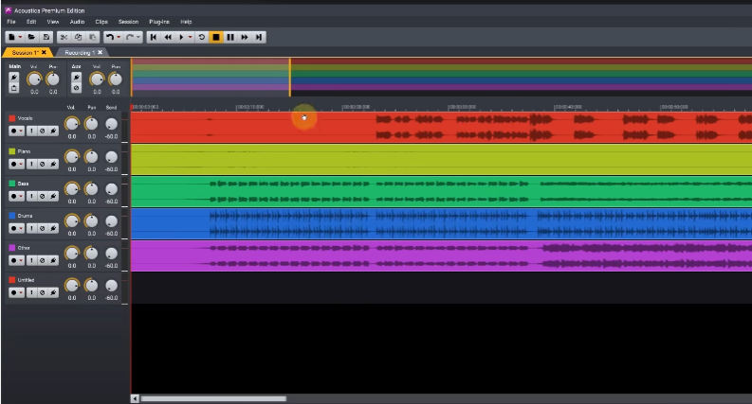The width and height of the screenshot is (752, 404).
Task: Open file using the folder icon
Action: (x=31, y=37)
